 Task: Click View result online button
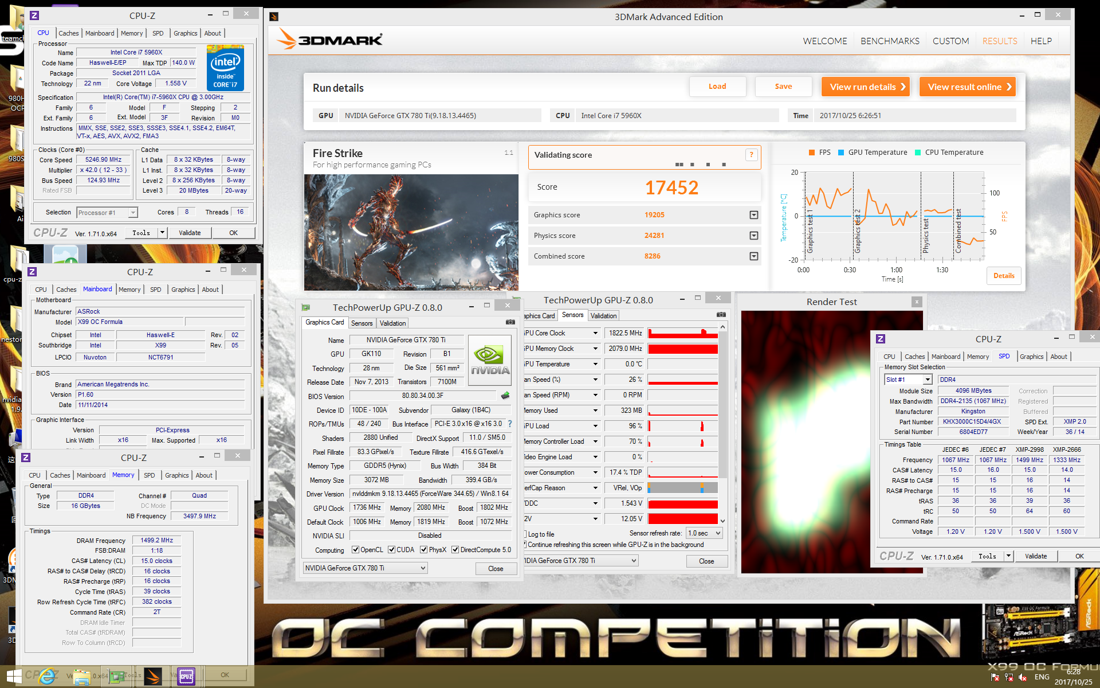click(968, 87)
